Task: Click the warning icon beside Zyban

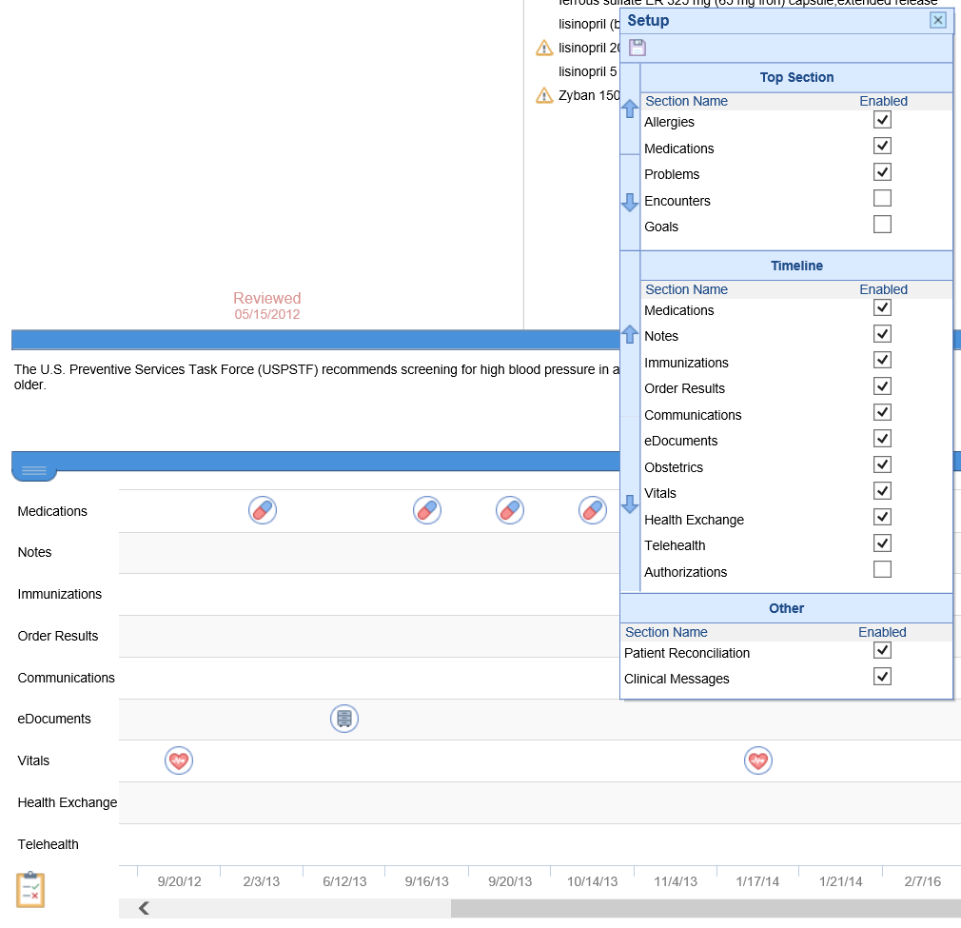Action: (544, 95)
